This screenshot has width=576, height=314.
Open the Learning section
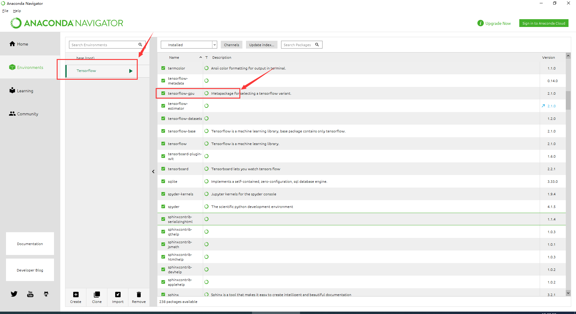pyautogui.click(x=30, y=91)
